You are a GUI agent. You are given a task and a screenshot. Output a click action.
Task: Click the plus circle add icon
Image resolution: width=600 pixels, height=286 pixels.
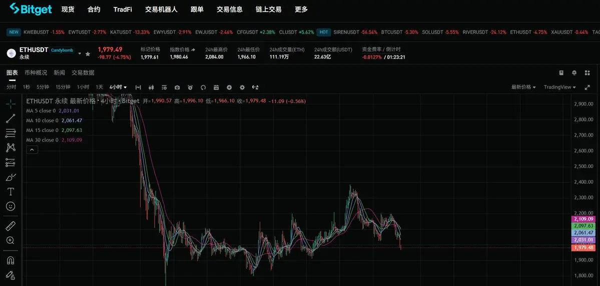[229, 87]
